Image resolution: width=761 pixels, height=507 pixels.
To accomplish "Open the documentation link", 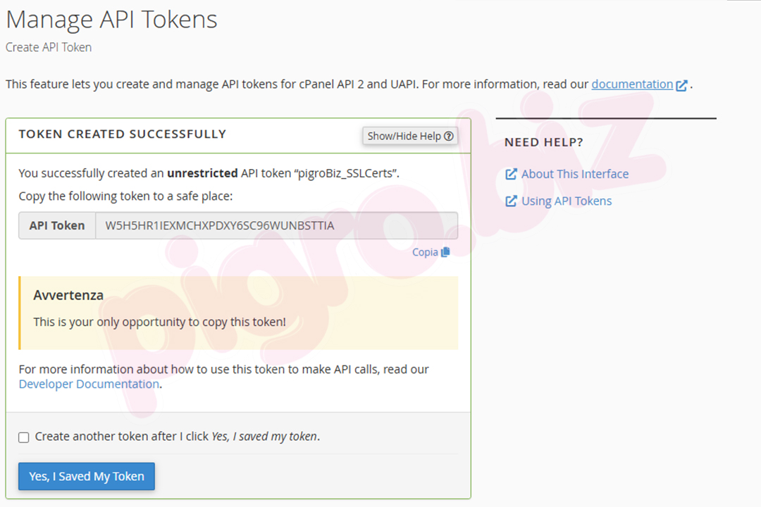I will coord(632,84).
